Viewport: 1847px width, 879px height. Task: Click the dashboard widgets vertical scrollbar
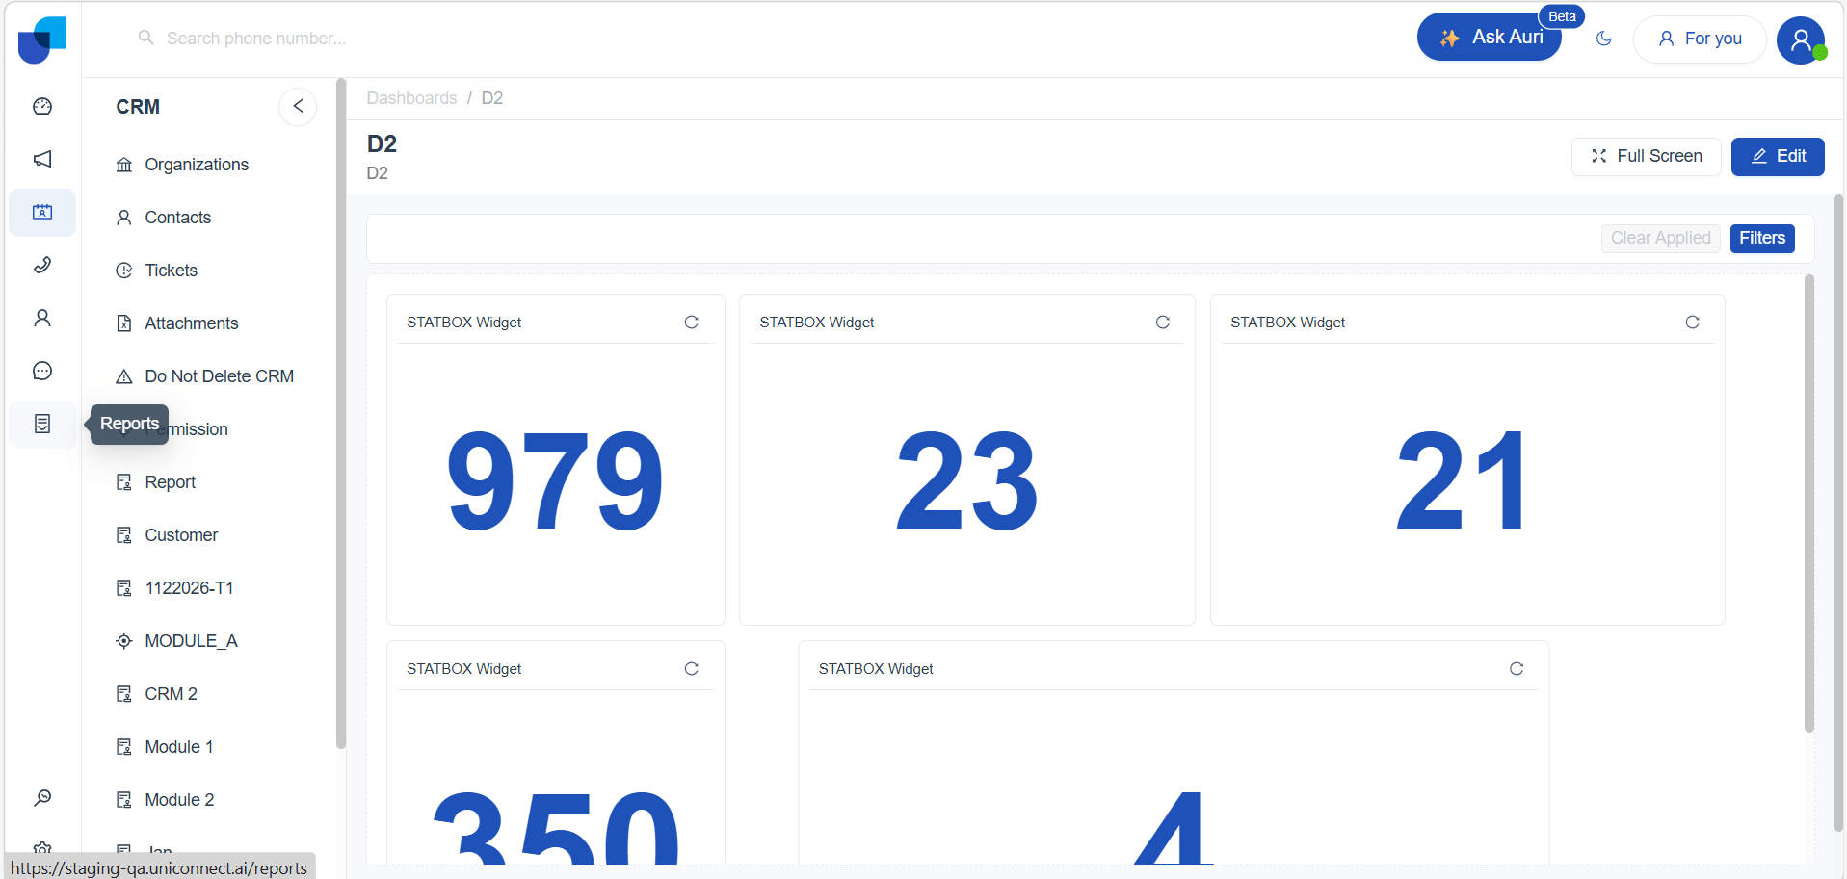[1808, 501]
